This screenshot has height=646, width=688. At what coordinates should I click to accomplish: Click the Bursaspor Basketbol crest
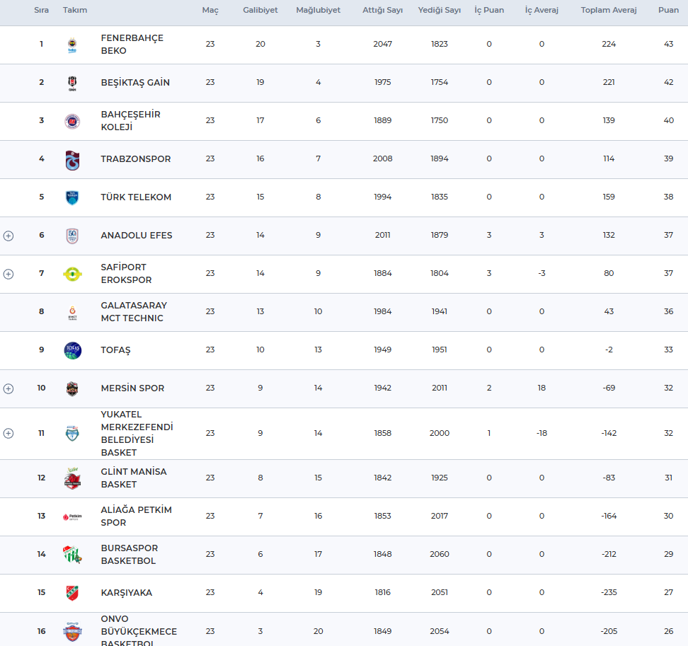[x=72, y=555]
